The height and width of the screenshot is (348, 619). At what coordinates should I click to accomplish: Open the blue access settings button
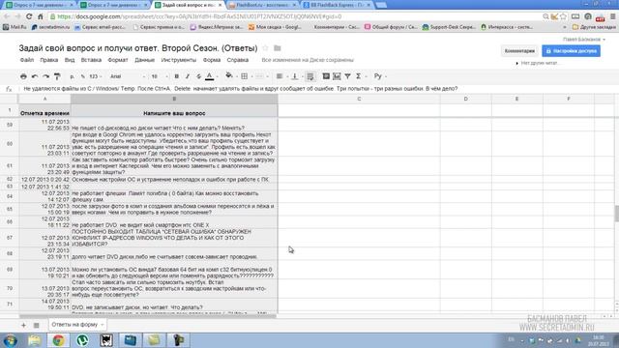[572, 51]
